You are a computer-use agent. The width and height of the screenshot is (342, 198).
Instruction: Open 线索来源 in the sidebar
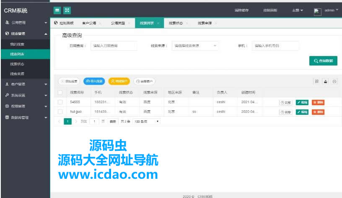coord(26,74)
